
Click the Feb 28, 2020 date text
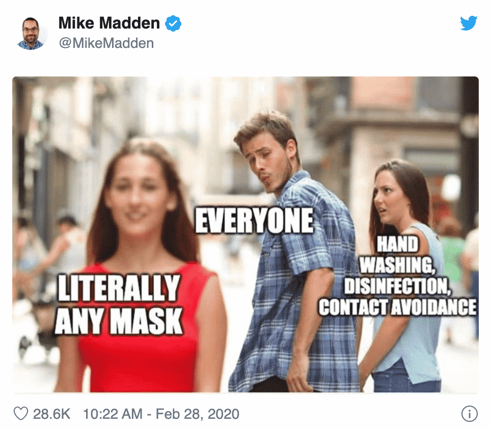click(x=198, y=414)
